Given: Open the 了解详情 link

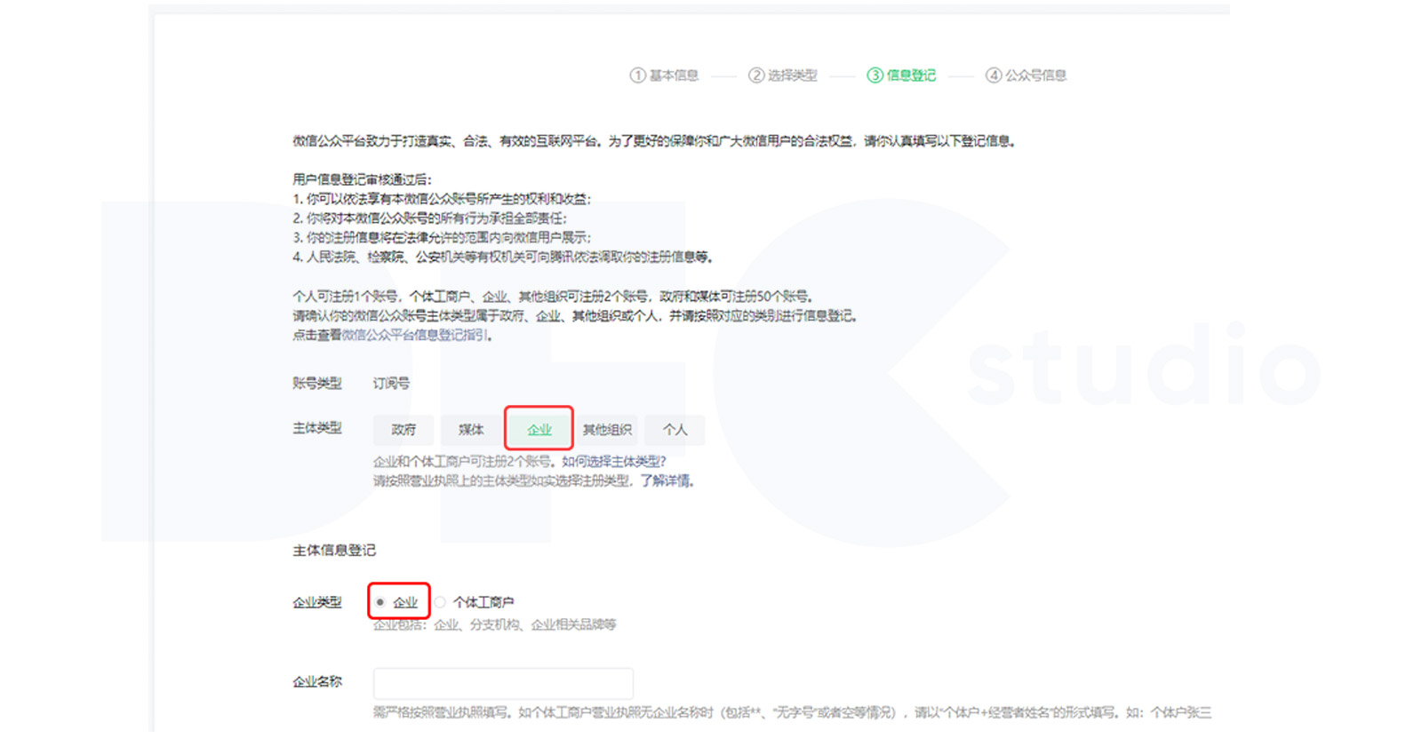Looking at the screenshot, I should coord(666,480).
